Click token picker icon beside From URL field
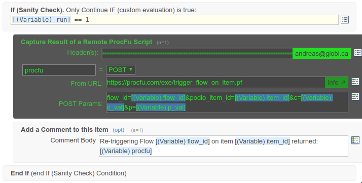This screenshot has width=362, height=183. tap(355, 82)
